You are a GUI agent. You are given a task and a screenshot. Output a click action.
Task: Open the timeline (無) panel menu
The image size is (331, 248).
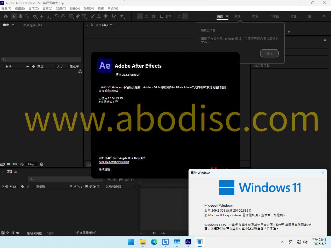[16, 172]
